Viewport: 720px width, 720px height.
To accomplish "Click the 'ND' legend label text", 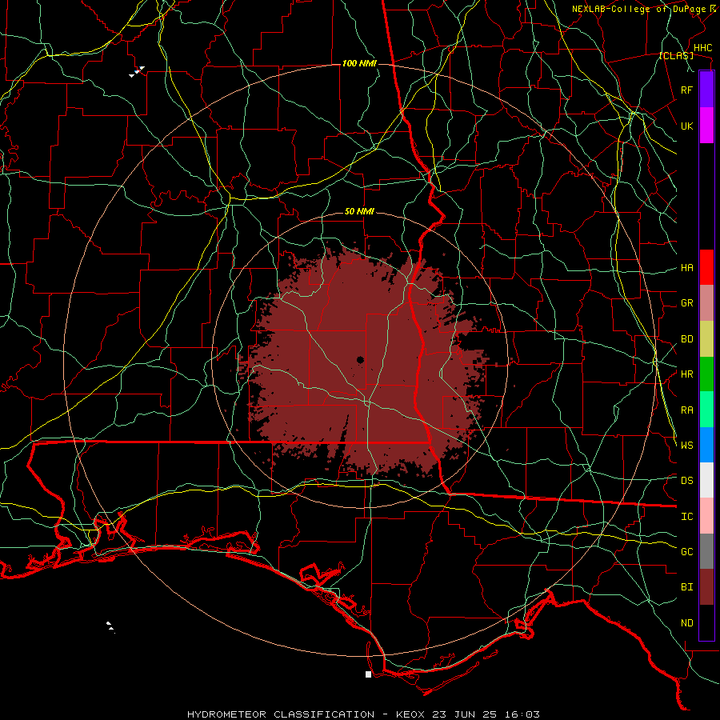I will click(686, 623).
